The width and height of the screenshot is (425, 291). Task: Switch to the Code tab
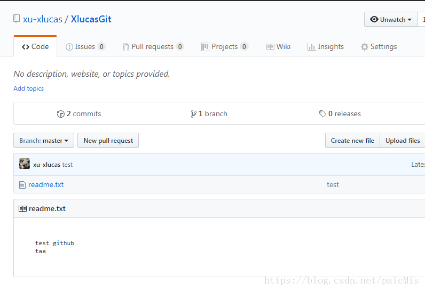tap(35, 46)
